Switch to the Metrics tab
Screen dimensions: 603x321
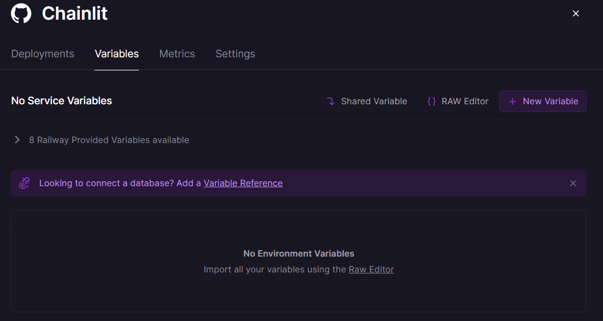point(177,54)
